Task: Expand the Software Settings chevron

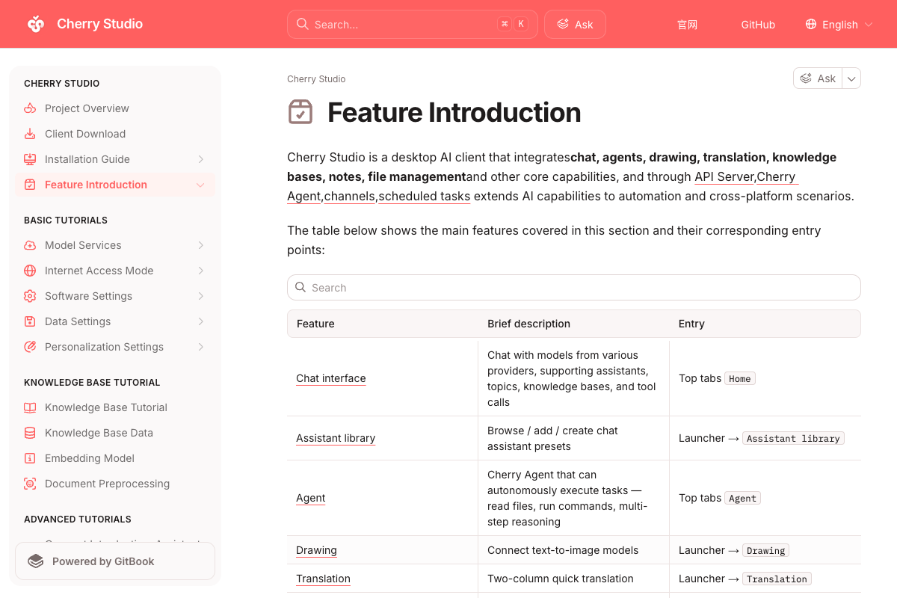Action: point(200,296)
